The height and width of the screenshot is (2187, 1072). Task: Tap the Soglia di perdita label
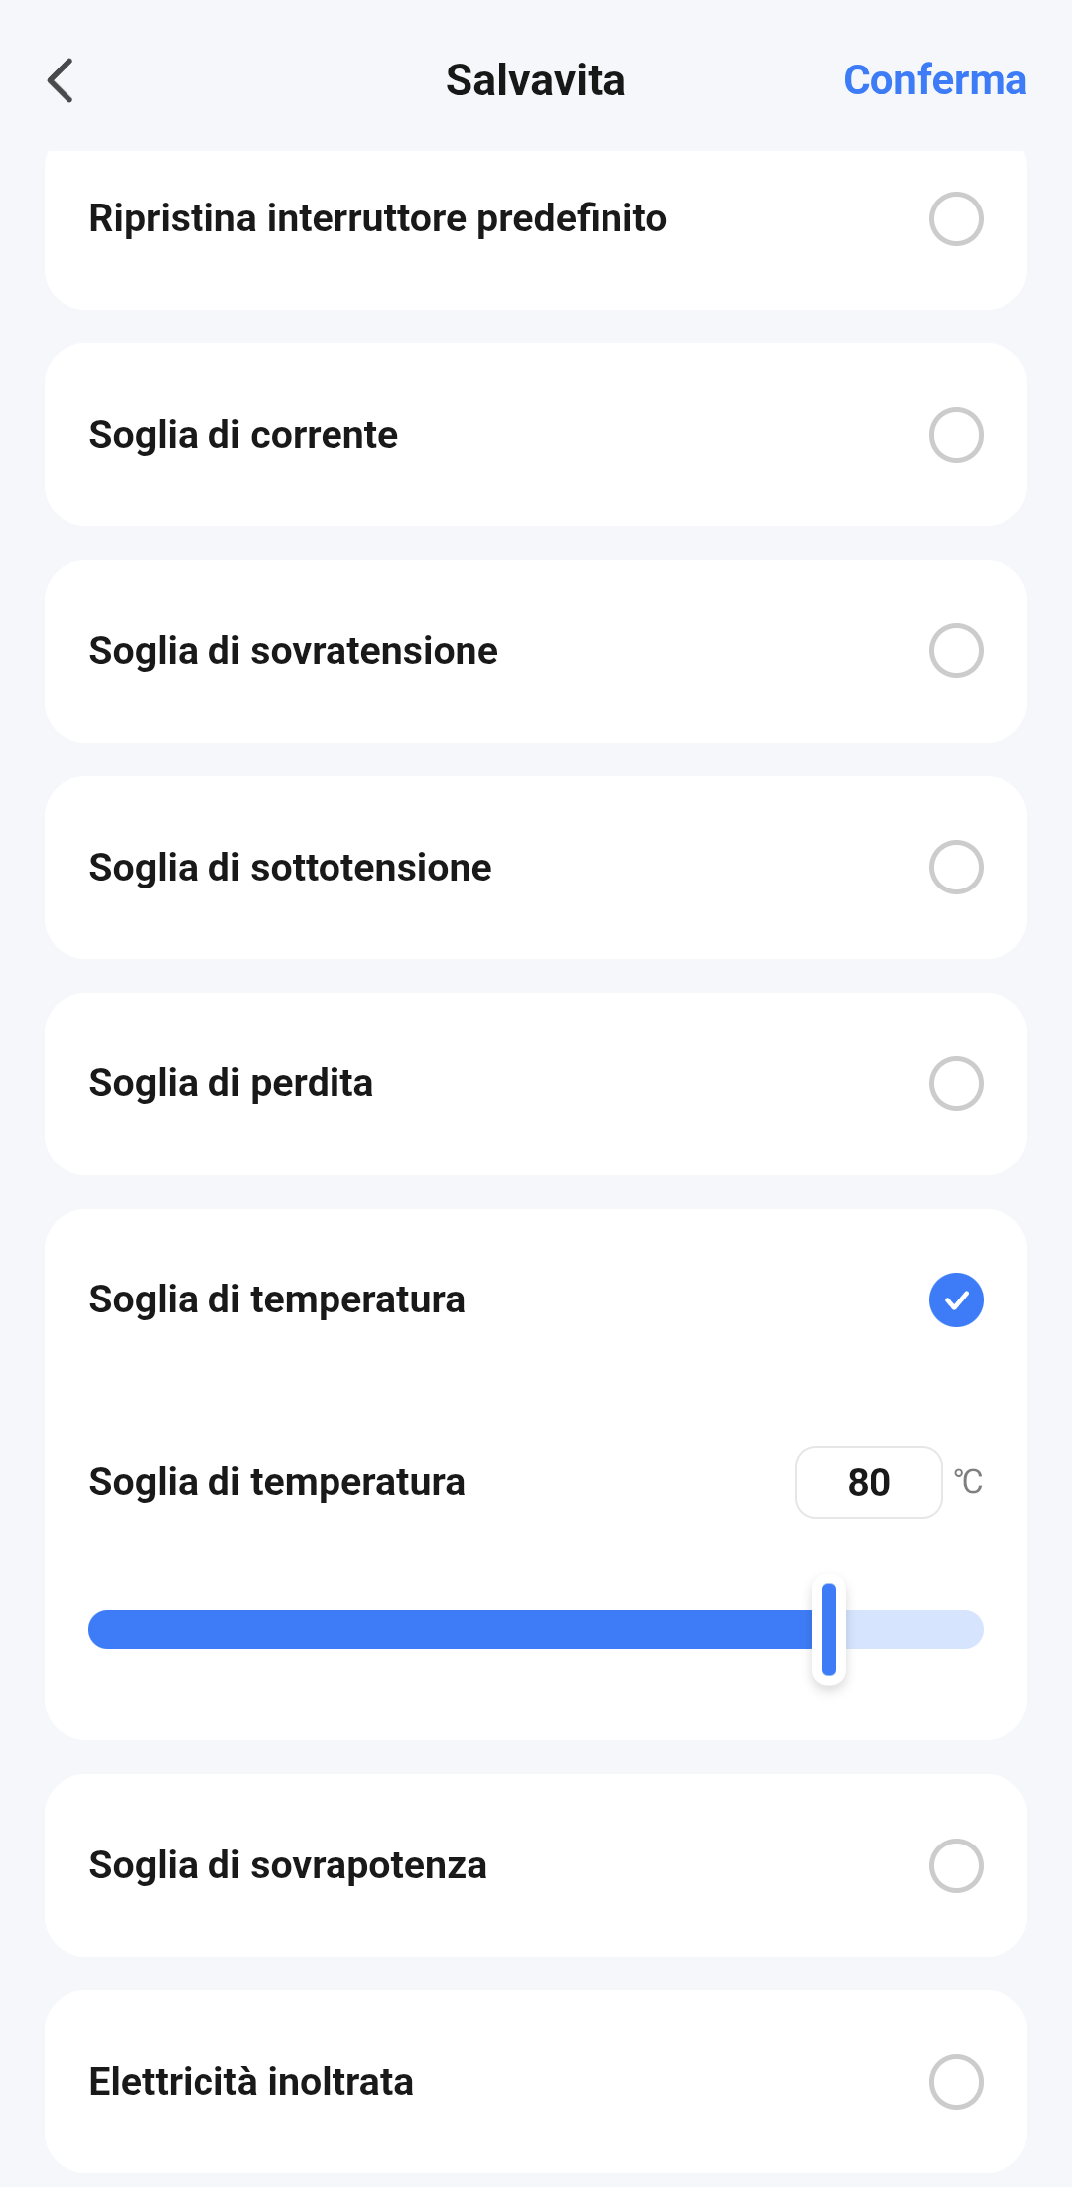tap(230, 1083)
